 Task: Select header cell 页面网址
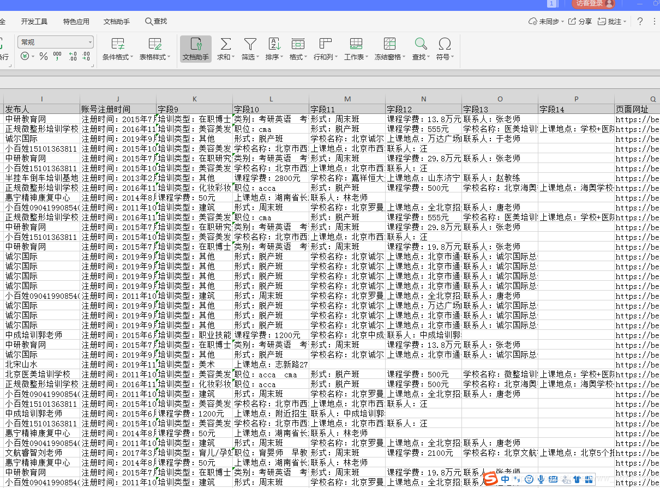637,109
